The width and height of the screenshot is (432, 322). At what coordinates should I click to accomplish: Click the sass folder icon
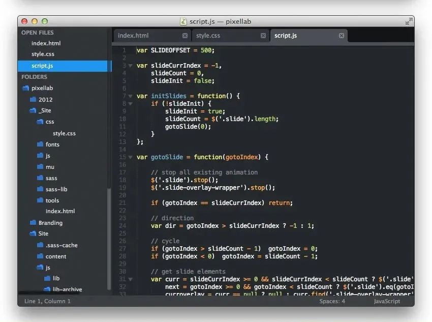coord(40,178)
